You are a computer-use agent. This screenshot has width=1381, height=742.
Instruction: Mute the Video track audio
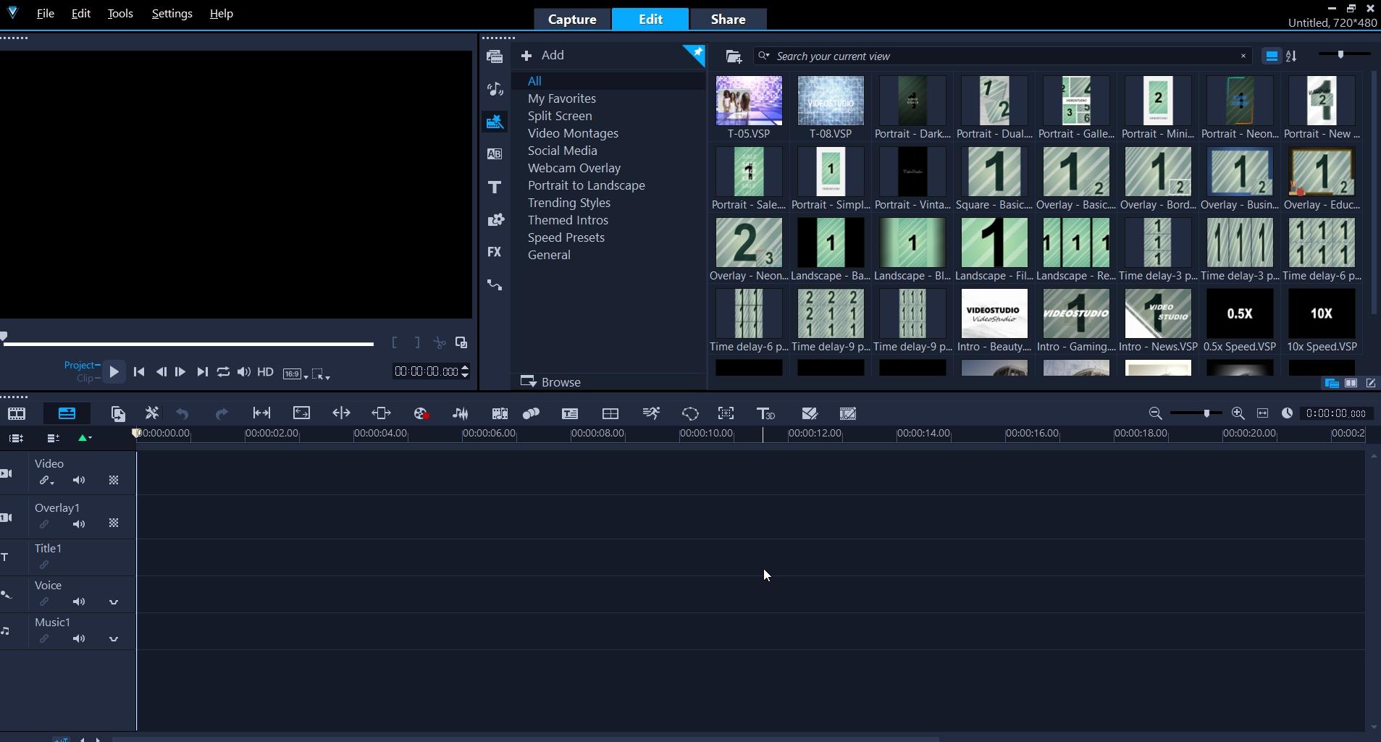pyautogui.click(x=79, y=481)
